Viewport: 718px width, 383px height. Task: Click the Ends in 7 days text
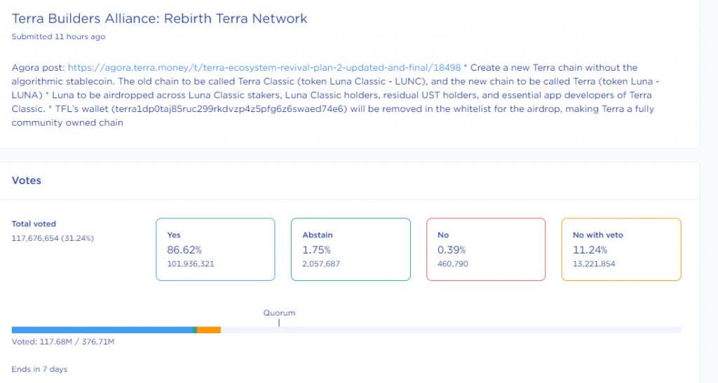[x=39, y=369]
